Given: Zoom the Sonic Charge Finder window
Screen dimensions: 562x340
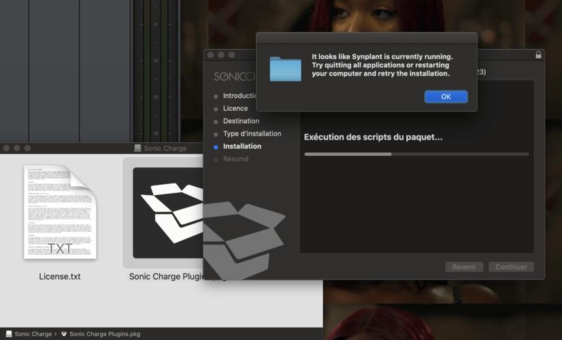Looking at the screenshot, I should [x=27, y=148].
